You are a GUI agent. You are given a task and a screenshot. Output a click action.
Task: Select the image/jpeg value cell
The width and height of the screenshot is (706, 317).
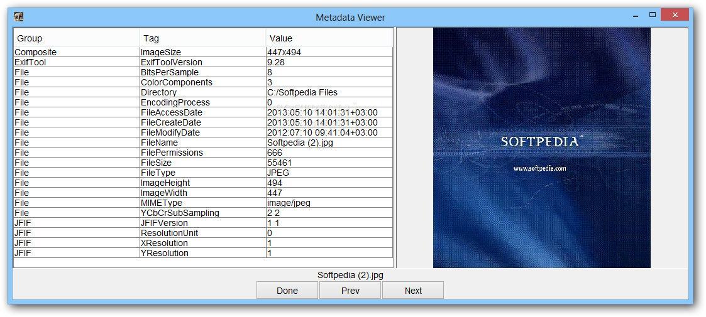pos(329,203)
